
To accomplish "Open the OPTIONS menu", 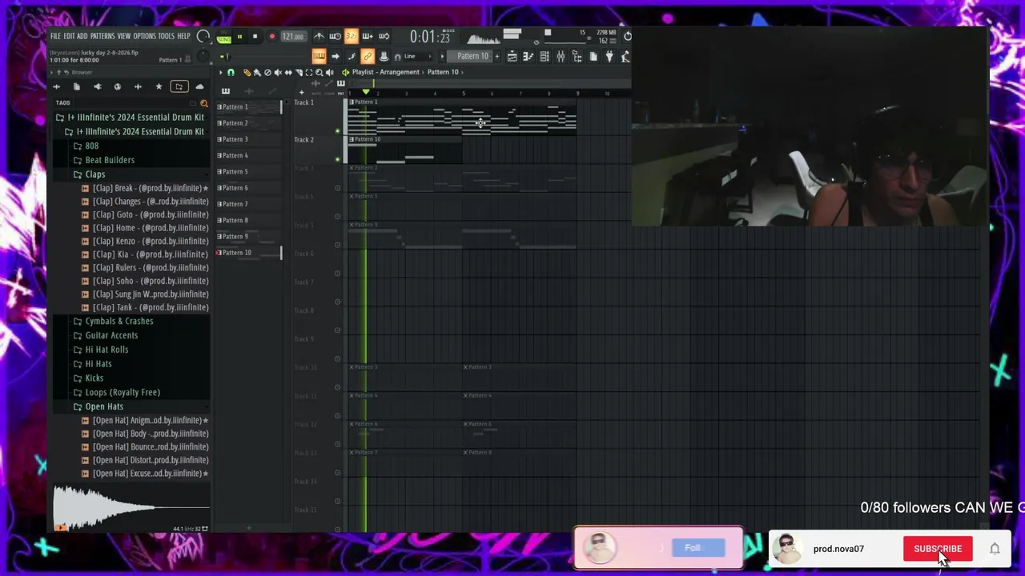I will [x=144, y=36].
